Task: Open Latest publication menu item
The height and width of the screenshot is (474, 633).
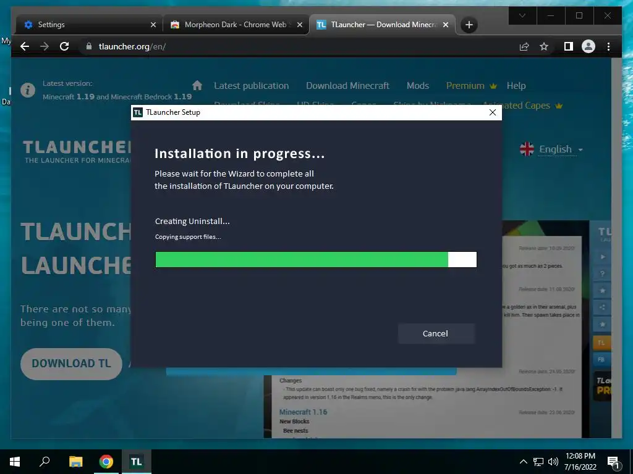Action: [252, 85]
